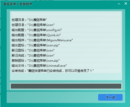Select the 创建目录 icon folder log line

pos(66,25)
